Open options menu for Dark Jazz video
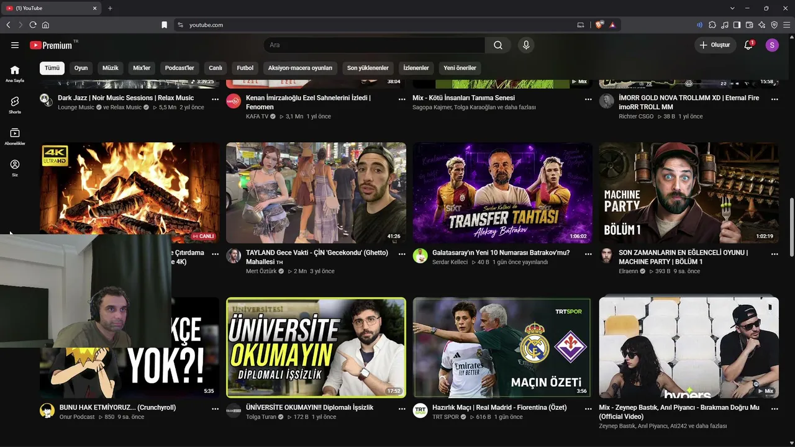795x447 pixels. tap(216, 99)
